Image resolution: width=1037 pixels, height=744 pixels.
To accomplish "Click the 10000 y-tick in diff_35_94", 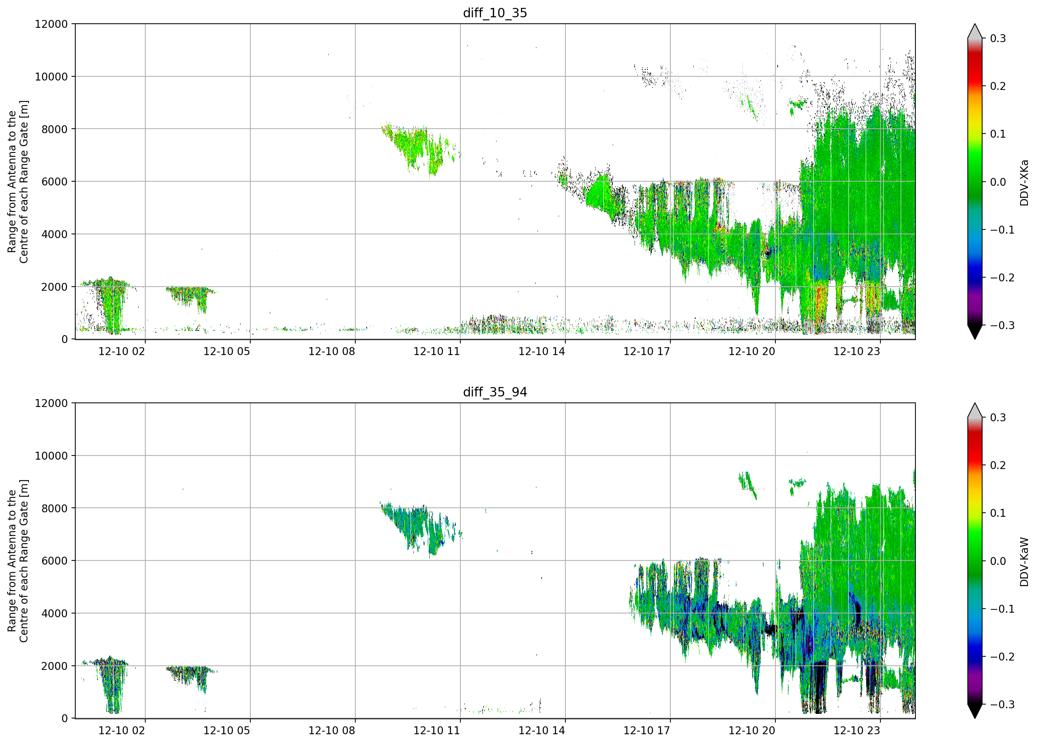I will (51, 456).
